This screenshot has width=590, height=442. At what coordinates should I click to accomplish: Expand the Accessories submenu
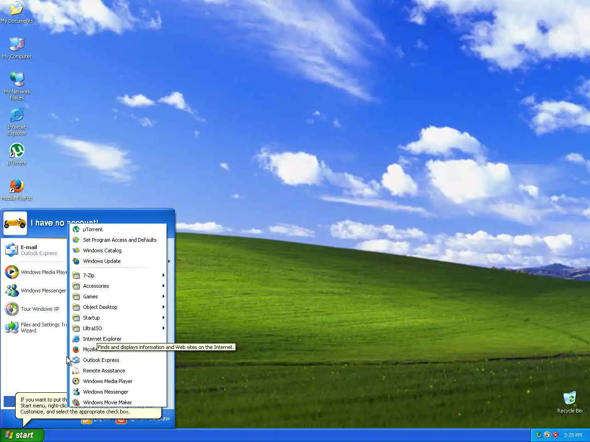coord(118,286)
